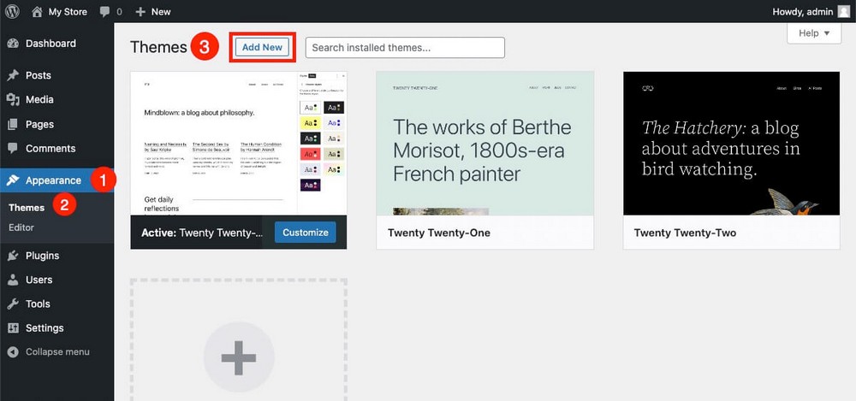Click the Comments speech bubble sidebar icon
The height and width of the screenshot is (401, 856).
13,149
